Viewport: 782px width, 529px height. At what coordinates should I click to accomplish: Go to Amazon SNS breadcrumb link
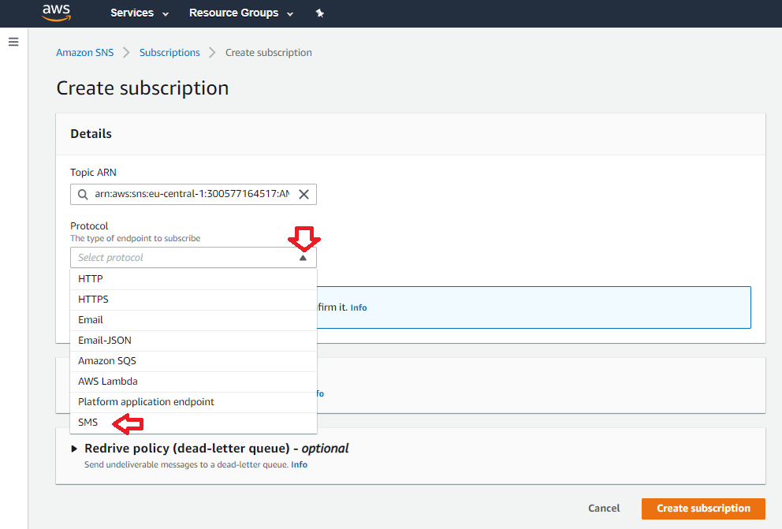click(84, 53)
